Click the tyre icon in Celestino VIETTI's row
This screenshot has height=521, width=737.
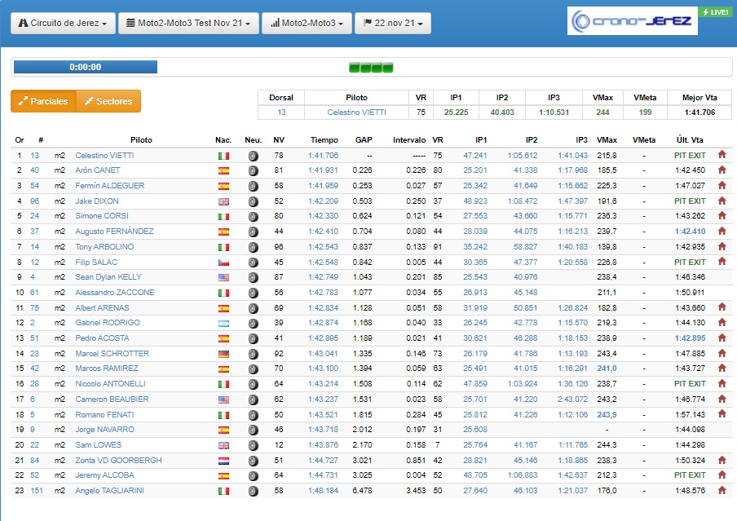click(253, 156)
